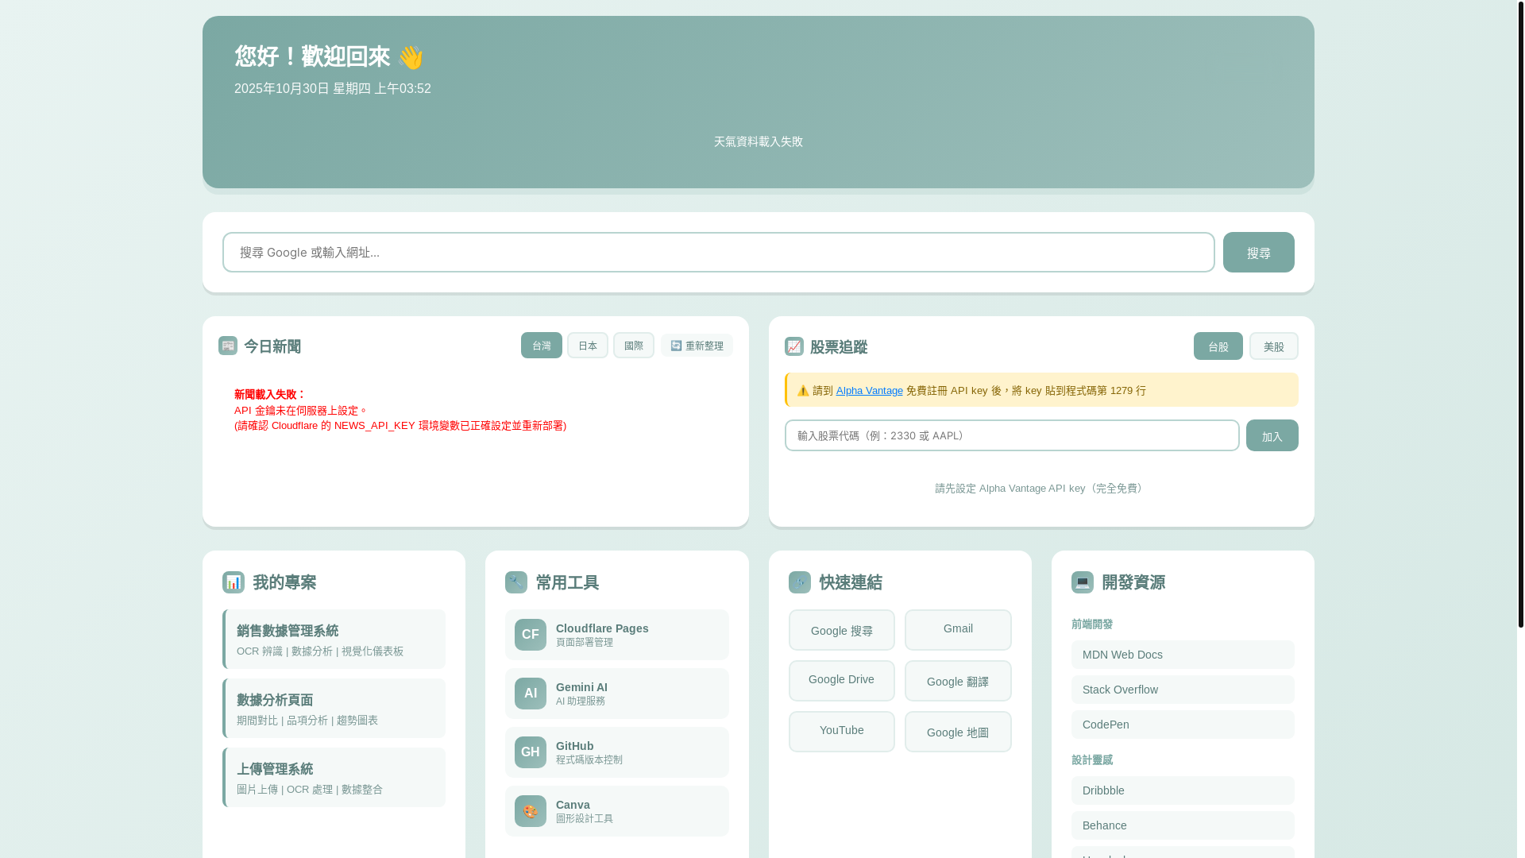Click the date and time text
The width and height of the screenshot is (1525, 858).
click(x=333, y=89)
